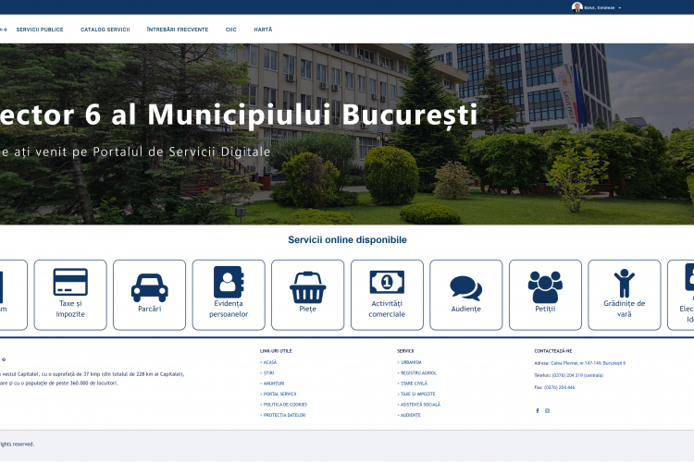Follow the Portal Servicii footer link
Viewport: 694px width, 462px height.
tap(279, 394)
